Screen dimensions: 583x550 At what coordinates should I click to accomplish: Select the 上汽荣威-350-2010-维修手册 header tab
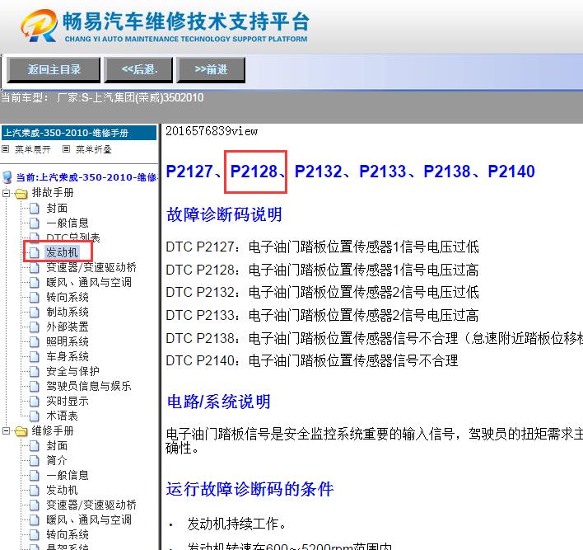point(79,133)
